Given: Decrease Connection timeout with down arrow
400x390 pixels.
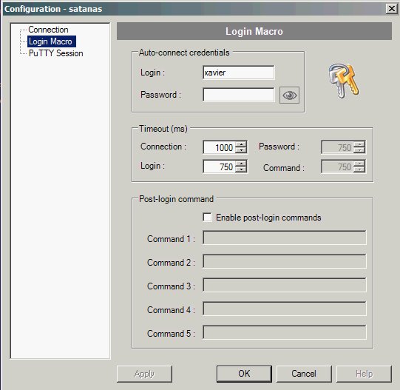Looking at the screenshot, I should pyautogui.click(x=241, y=150).
